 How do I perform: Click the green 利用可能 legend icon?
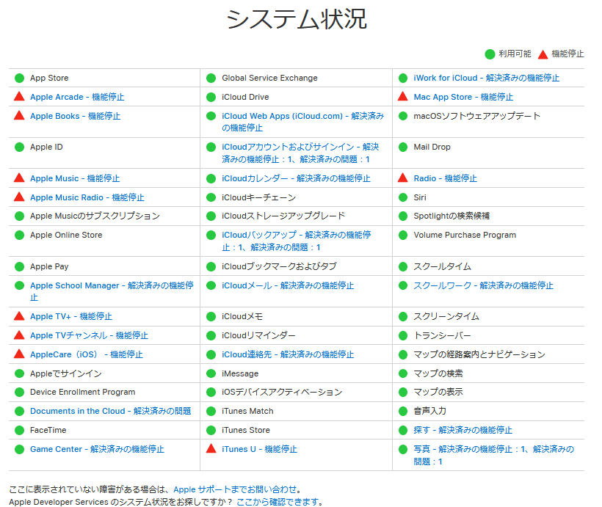490,54
